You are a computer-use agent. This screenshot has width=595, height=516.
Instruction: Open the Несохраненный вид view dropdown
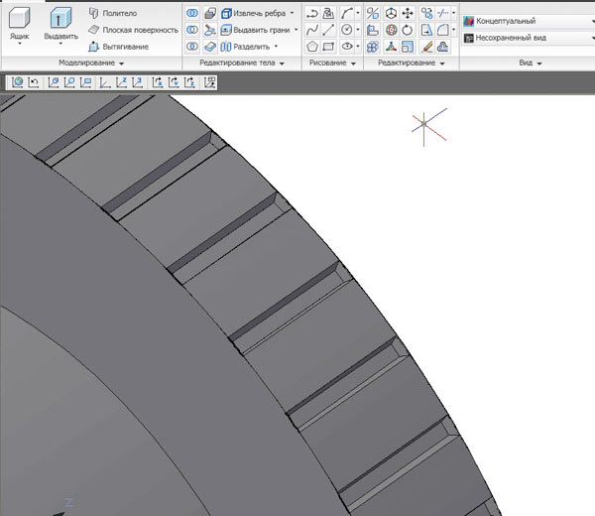[x=528, y=38]
